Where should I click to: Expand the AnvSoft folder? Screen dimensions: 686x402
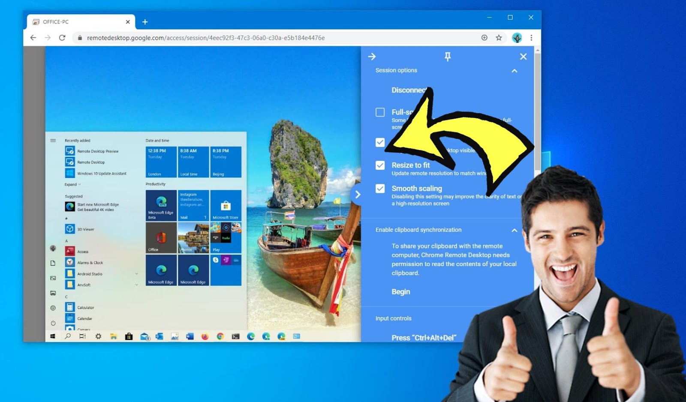[x=137, y=285]
